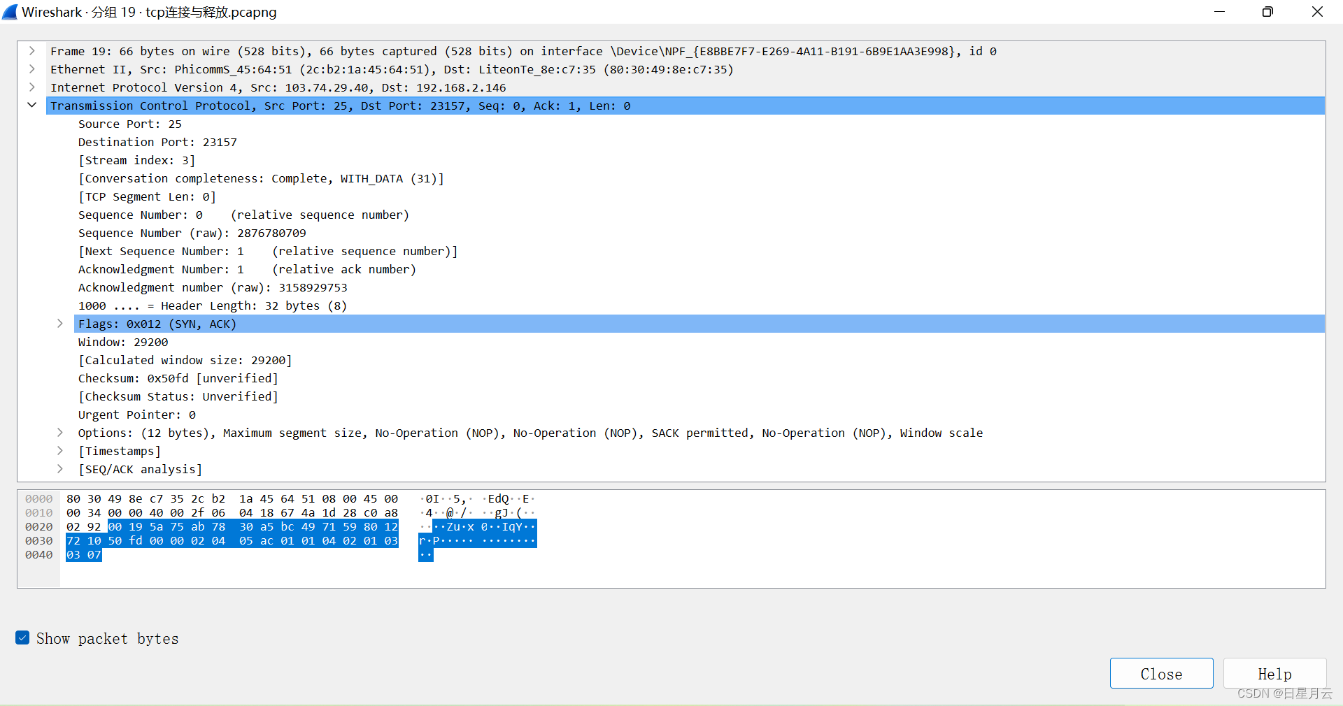Click Ethernet II summary text
1343x706 pixels.
(392, 69)
